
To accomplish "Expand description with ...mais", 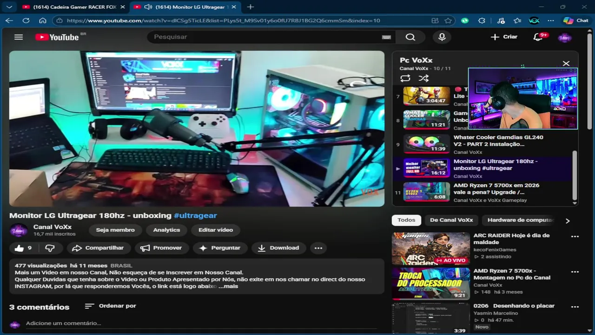I will click(228, 286).
